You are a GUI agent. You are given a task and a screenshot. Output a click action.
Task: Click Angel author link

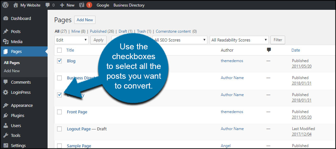pyautogui.click(x=226, y=146)
